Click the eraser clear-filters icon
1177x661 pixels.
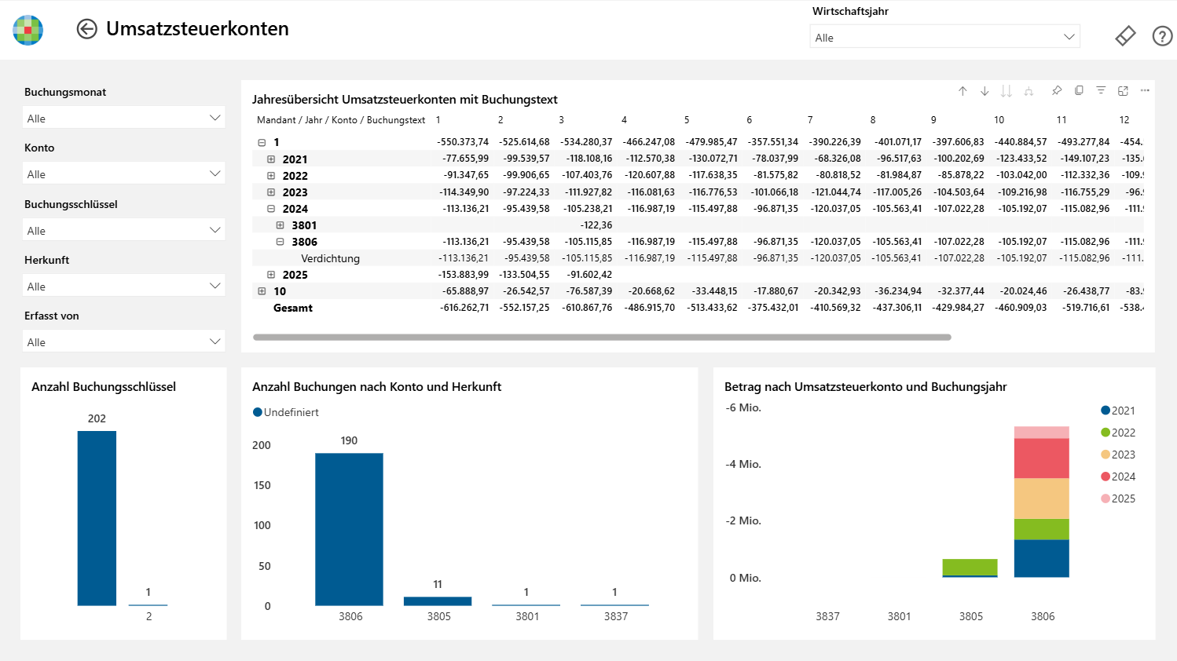click(x=1125, y=36)
